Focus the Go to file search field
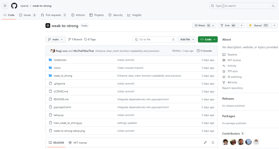The image size is (279, 149). coord(154,40)
